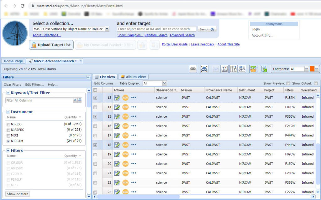Click the orange footprint color swatch

312,69
